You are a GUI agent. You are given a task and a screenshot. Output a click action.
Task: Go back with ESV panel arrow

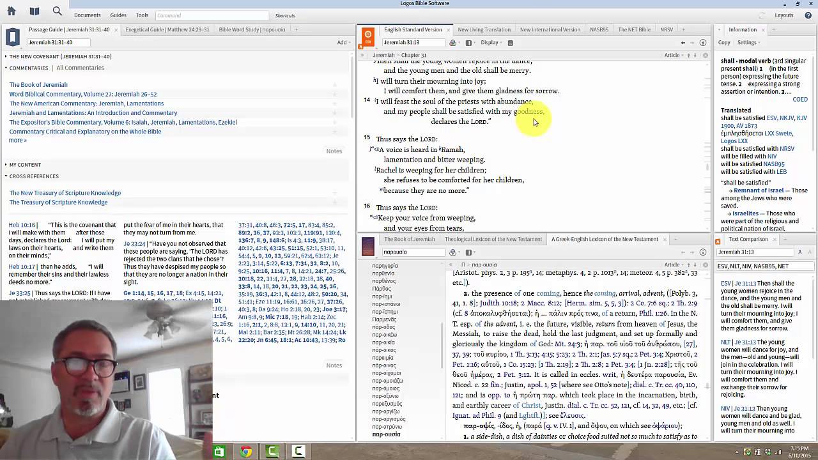point(683,43)
